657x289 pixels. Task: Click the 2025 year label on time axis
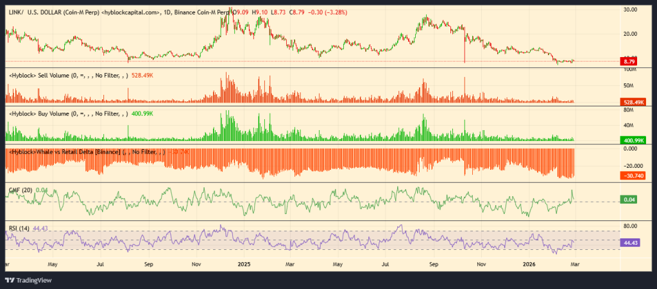tap(244, 263)
